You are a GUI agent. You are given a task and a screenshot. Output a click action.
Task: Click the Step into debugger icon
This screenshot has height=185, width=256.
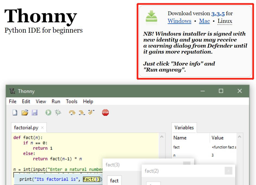82,113
